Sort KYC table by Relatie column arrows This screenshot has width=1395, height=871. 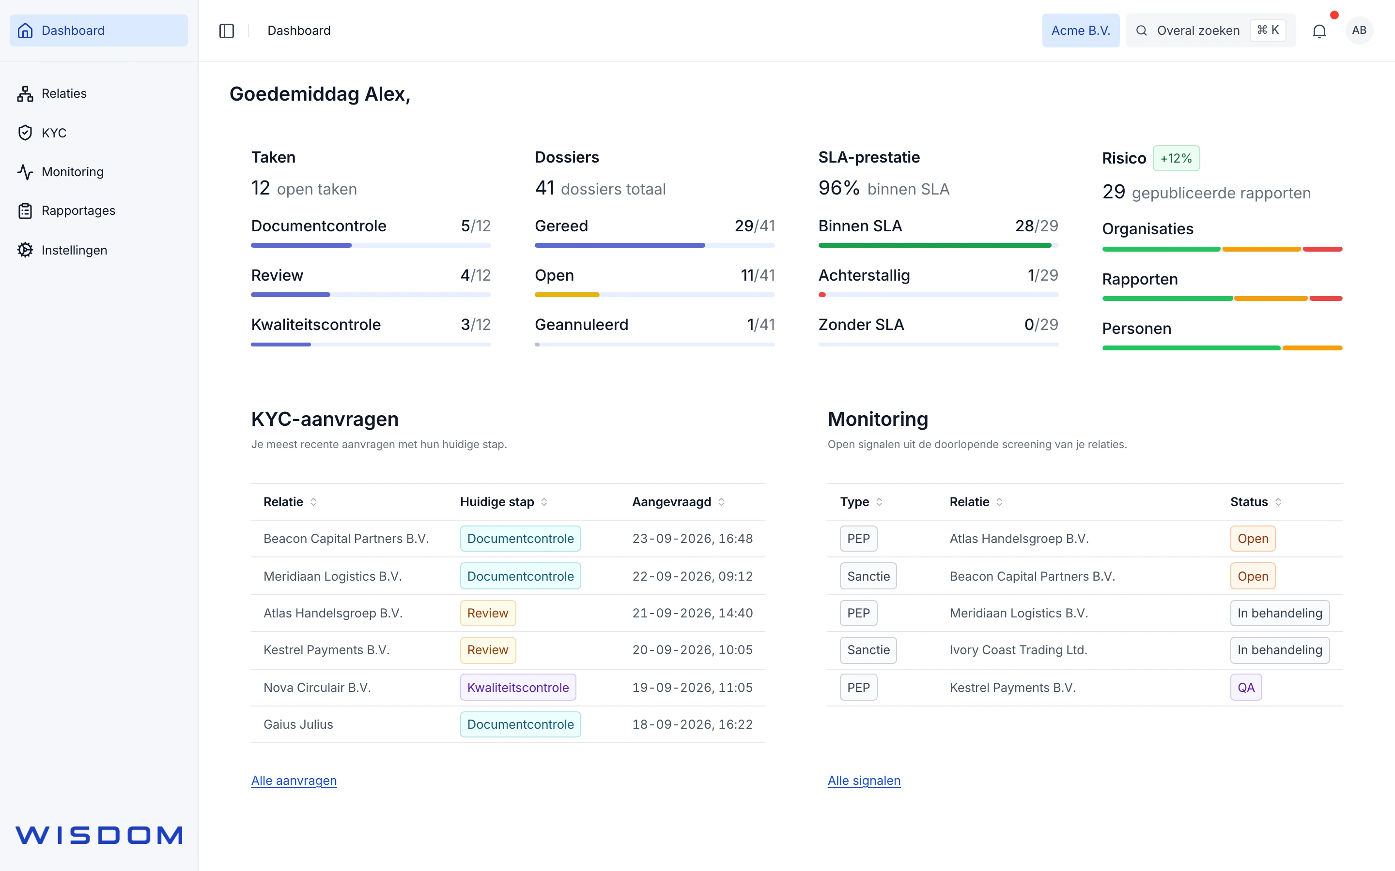point(313,502)
